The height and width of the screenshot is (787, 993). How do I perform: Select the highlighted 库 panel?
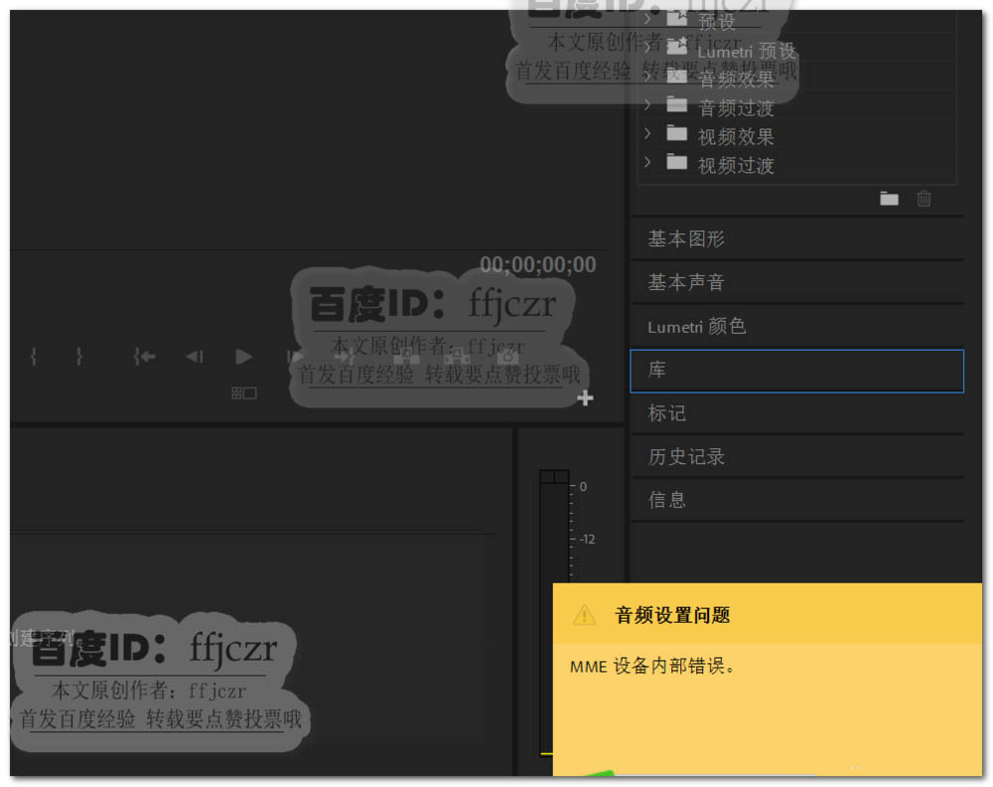(796, 371)
